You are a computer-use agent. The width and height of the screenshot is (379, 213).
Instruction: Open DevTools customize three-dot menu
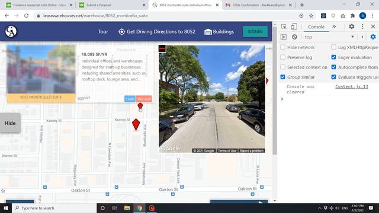[362, 27]
